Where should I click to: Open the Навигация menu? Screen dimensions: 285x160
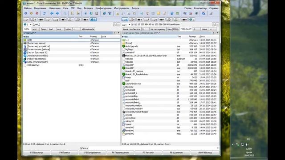54,8
